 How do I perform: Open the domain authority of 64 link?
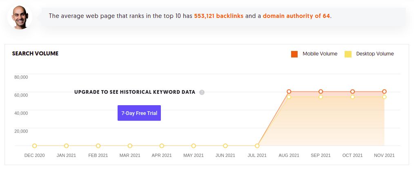[296, 16]
